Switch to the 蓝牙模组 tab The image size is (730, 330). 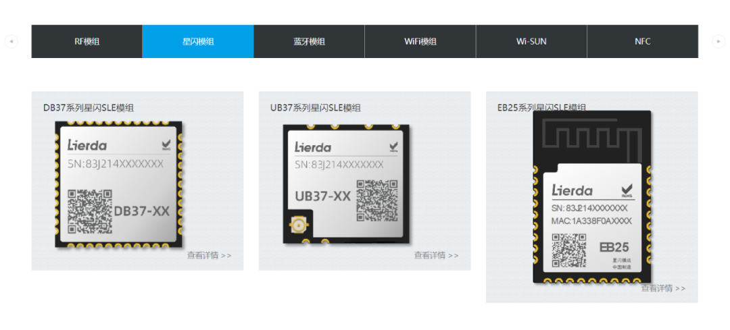309,41
